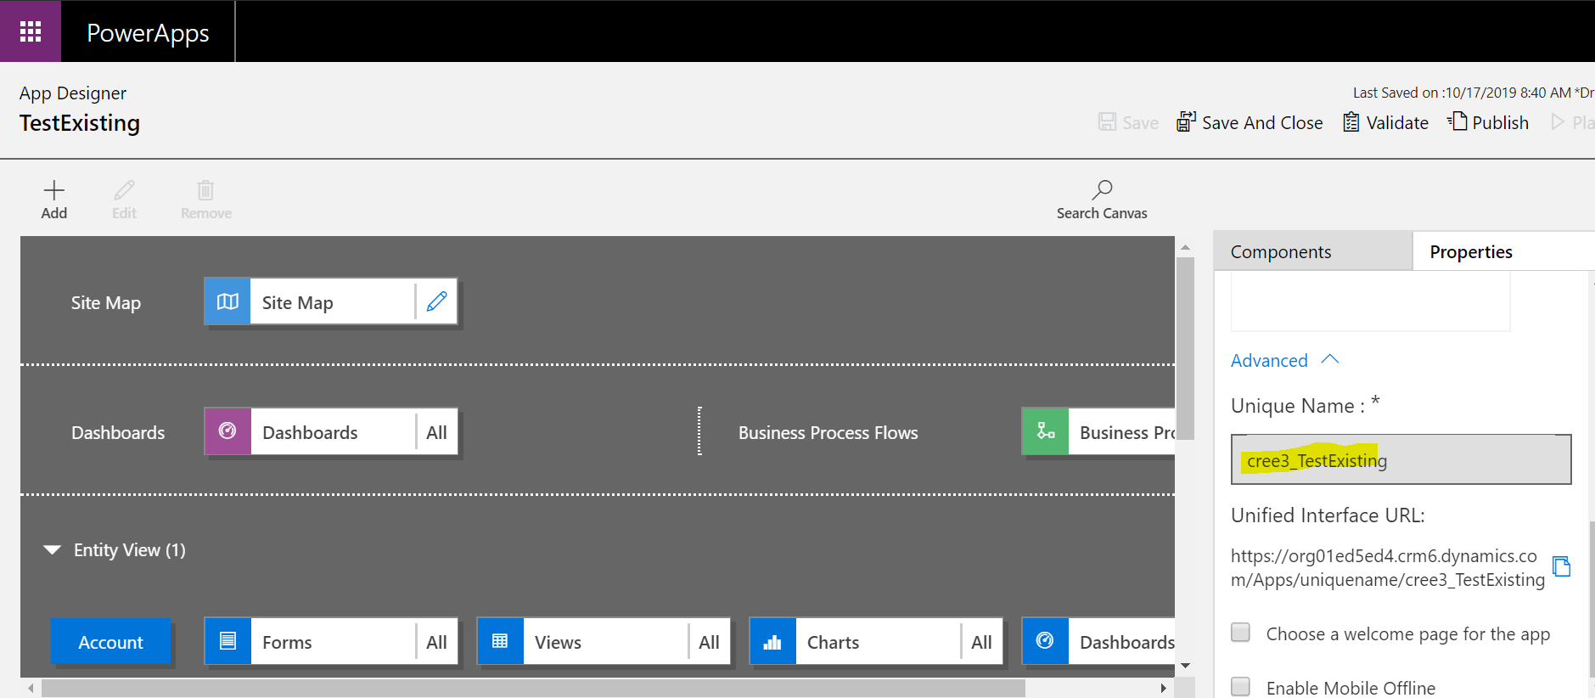The image size is (1595, 698).
Task: Click Save And Close button
Action: [1250, 122]
